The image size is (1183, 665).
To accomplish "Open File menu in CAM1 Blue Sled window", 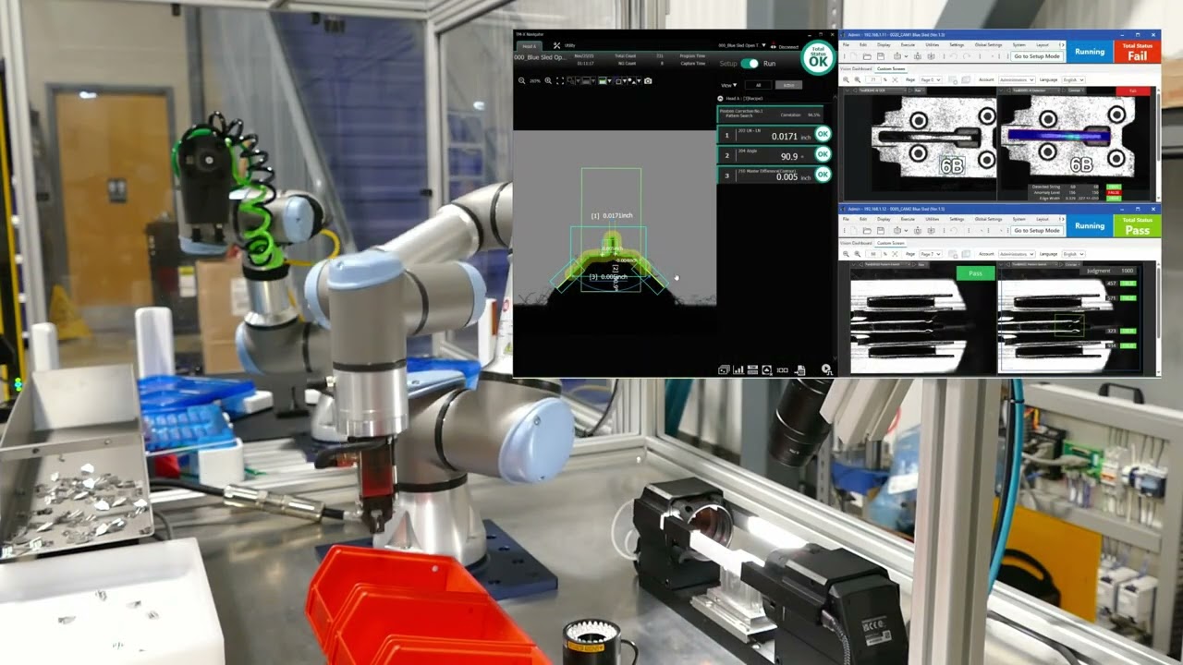I will [x=846, y=44].
